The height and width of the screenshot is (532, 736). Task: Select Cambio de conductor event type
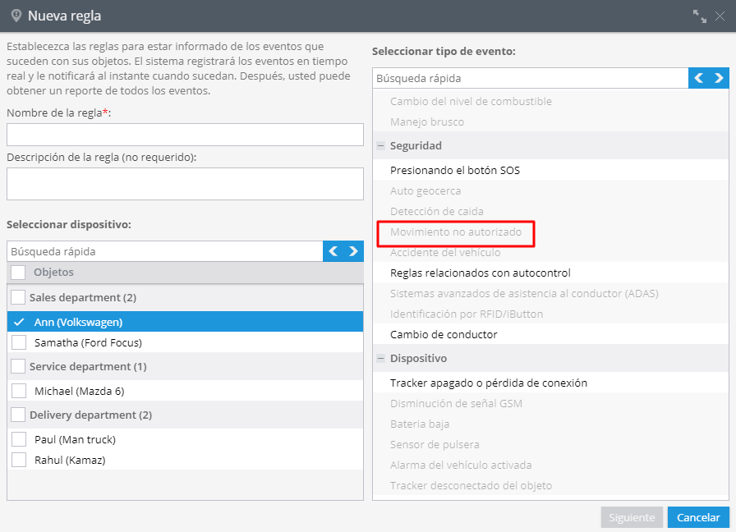tap(444, 334)
